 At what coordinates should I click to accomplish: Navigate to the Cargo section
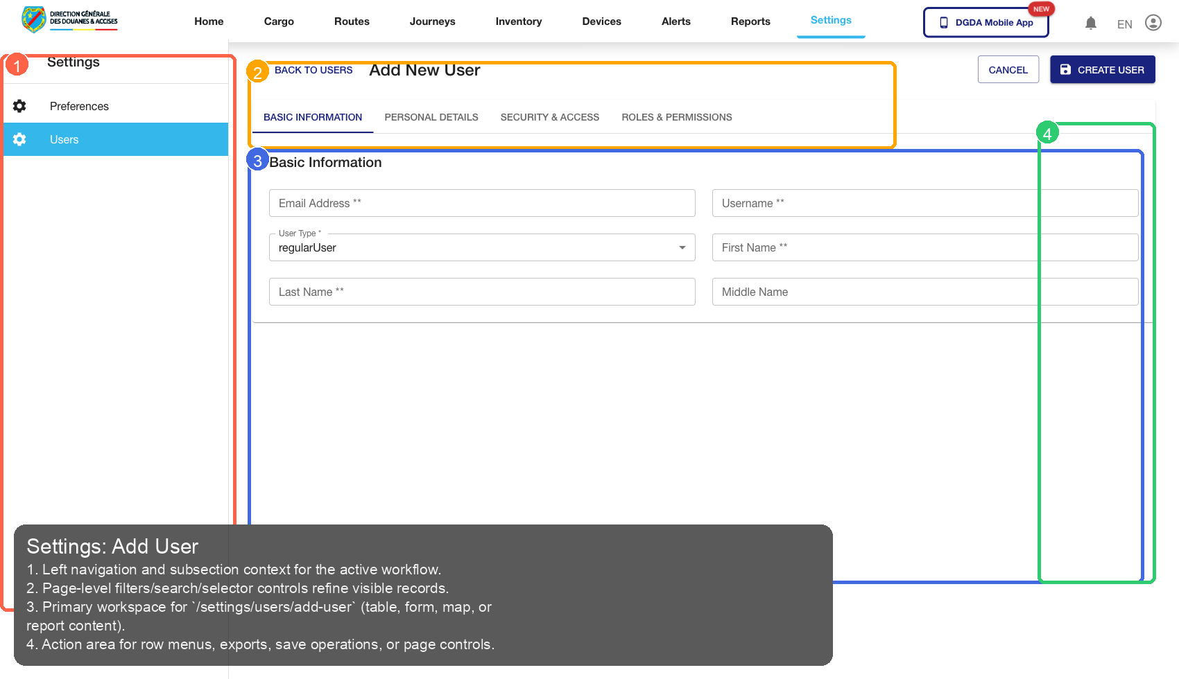click(x=279, y=21)
